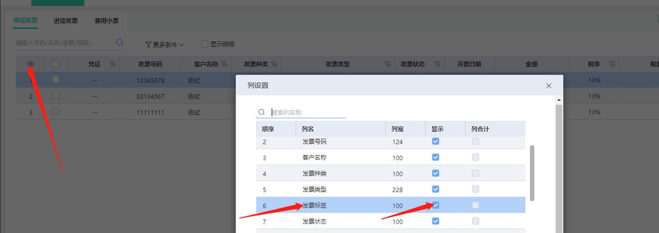Viewport: 659px width, 233px height.
Task: Switch to 进项发票 tab
Action: click(x=66, y=21)
